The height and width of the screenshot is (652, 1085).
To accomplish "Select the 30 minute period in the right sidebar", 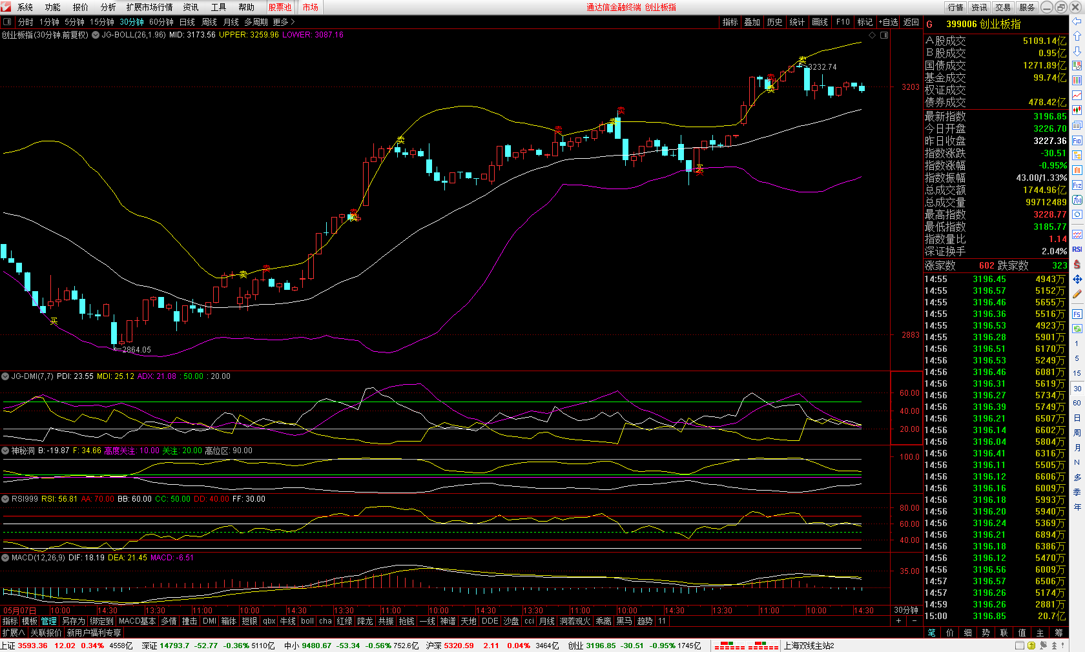I will [1077, 389].
